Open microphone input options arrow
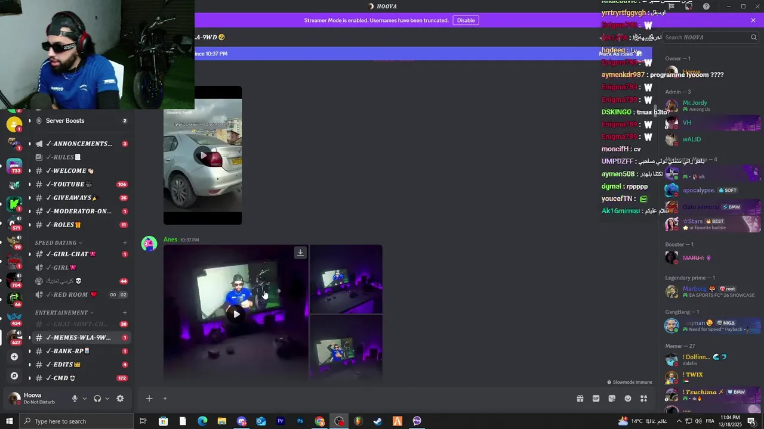Screen dimensions: 764x429 84,399
